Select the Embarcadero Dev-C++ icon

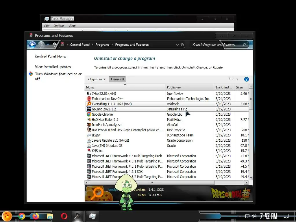click(89, 99)
